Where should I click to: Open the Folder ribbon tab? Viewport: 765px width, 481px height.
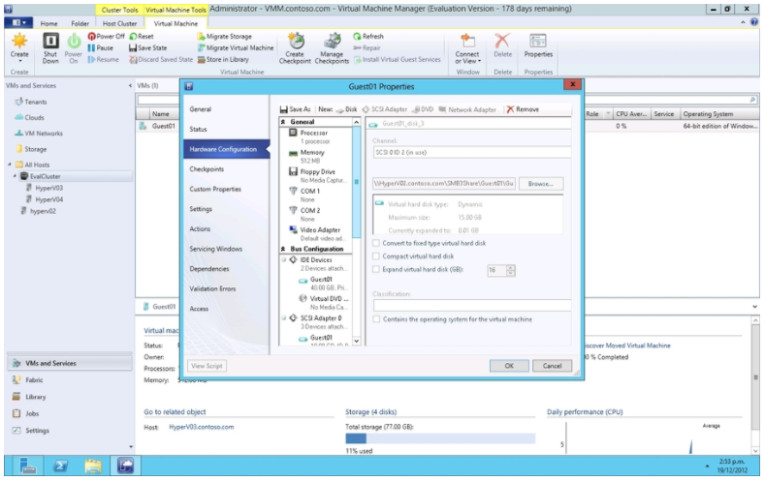coord(80,23)
